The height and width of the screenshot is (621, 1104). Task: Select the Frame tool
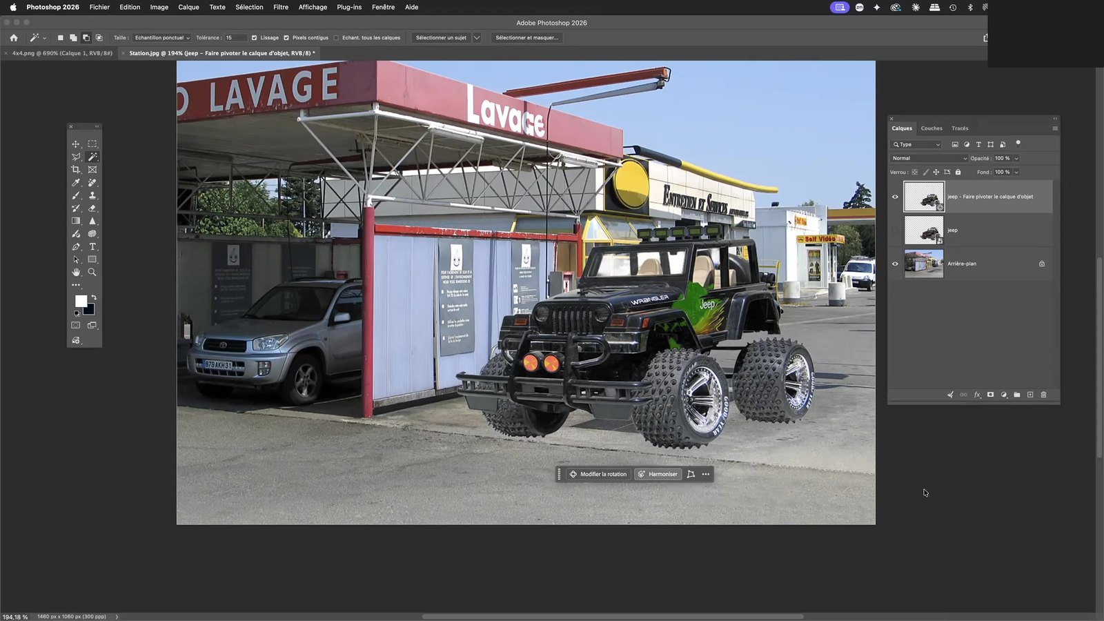(x=92, y=170)
